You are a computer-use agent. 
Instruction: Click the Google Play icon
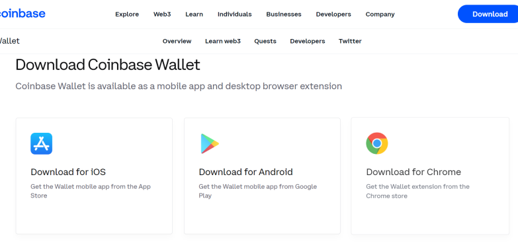click(x=210, y=143)
